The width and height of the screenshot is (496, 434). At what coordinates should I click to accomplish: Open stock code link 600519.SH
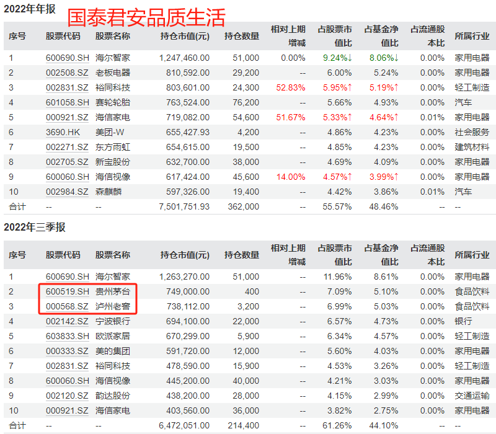pyautogui.click(x=68, y=291)
